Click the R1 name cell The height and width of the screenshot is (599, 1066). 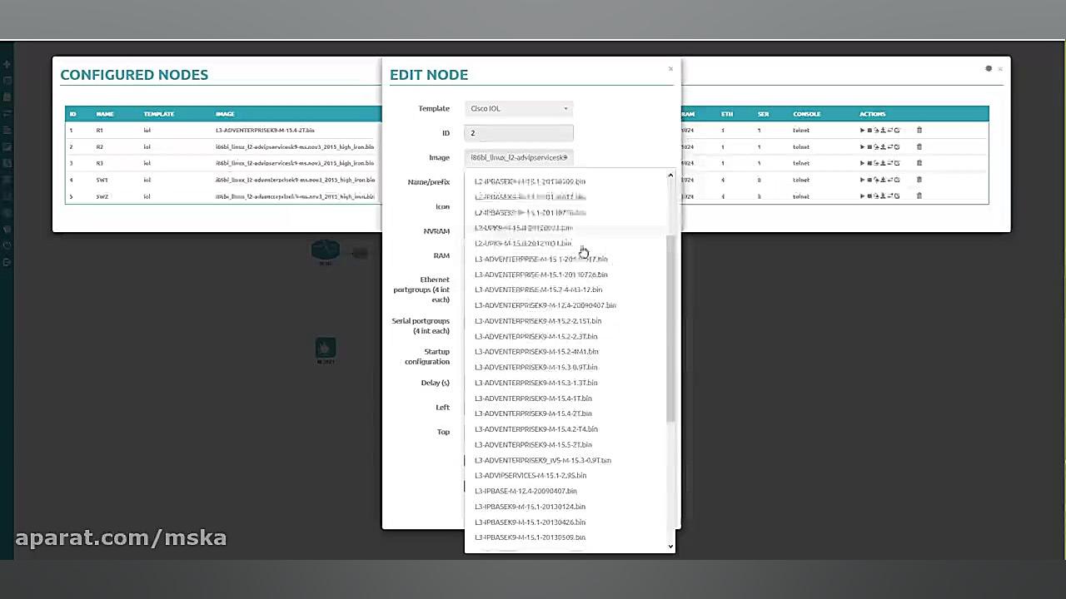[x=100, y=131]
